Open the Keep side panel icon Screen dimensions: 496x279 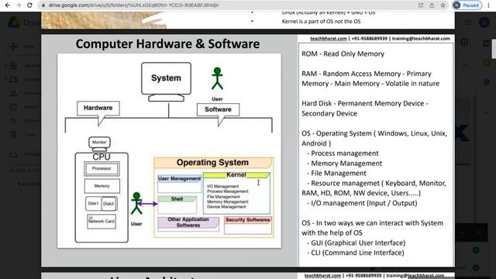487,63
